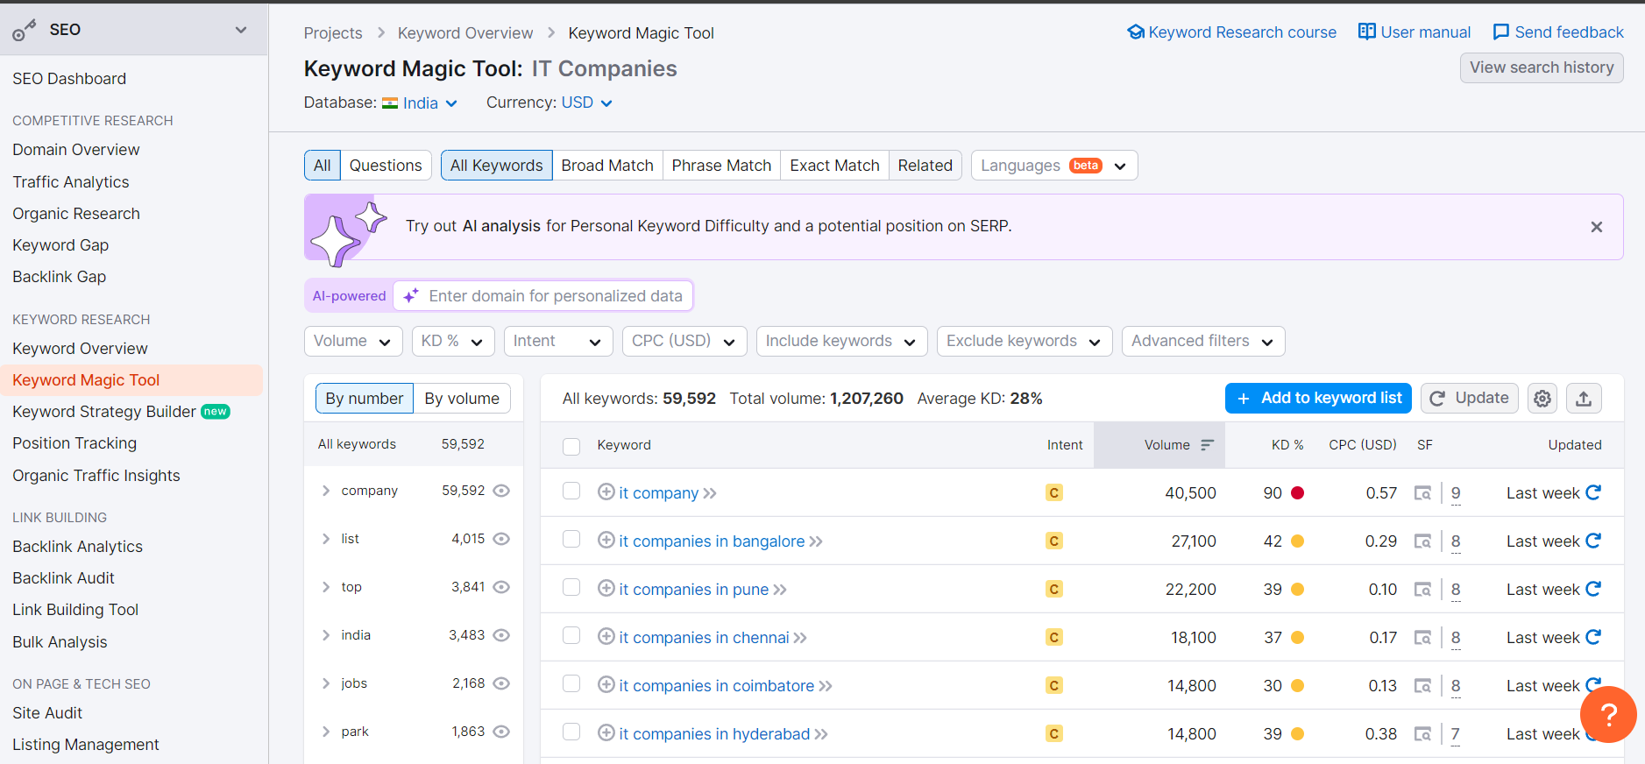View SERP icon for 'it companies in hyderabad'
This screenshot has width=1645, height=764.
coord(1423,734)
